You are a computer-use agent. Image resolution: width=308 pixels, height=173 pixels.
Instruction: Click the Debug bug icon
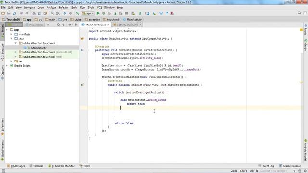click(103, 13)
